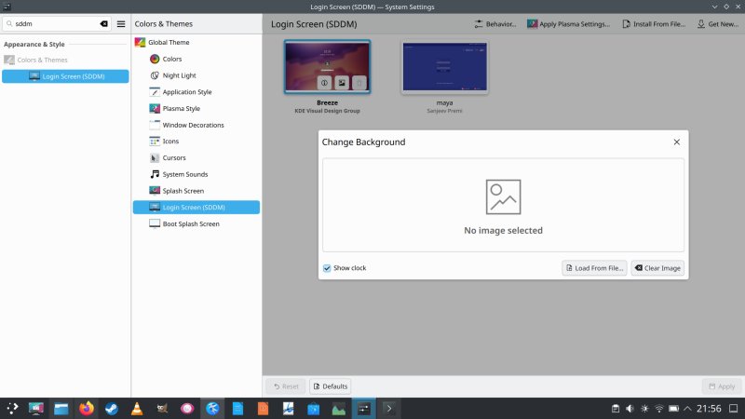Click the Reset button
Image resolution: width=745 pixels, height=419 pixels.
pyautogui.click(x=286, y=386)
